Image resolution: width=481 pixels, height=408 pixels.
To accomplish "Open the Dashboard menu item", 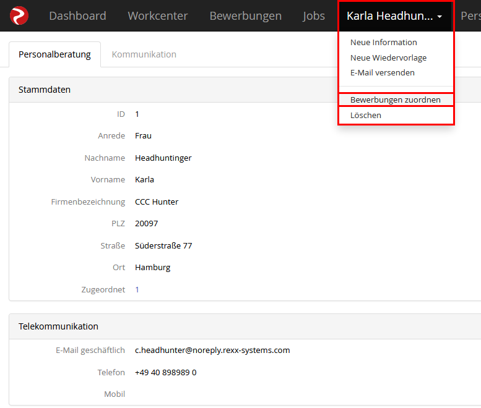I will point(77,15).
